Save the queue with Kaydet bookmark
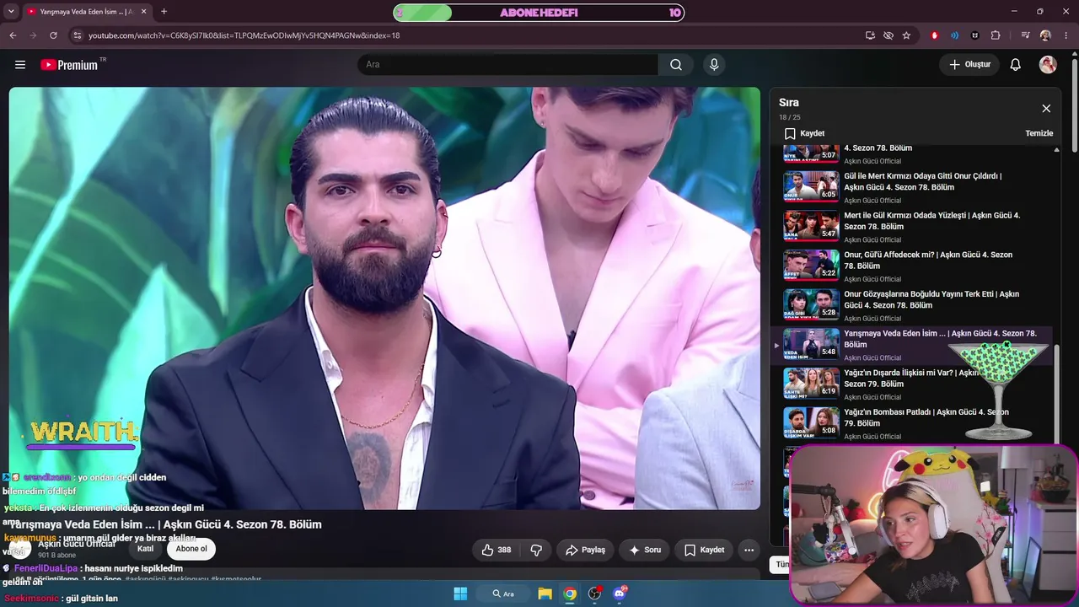This screenshot has height=607, width=1079. pos(804,133)
